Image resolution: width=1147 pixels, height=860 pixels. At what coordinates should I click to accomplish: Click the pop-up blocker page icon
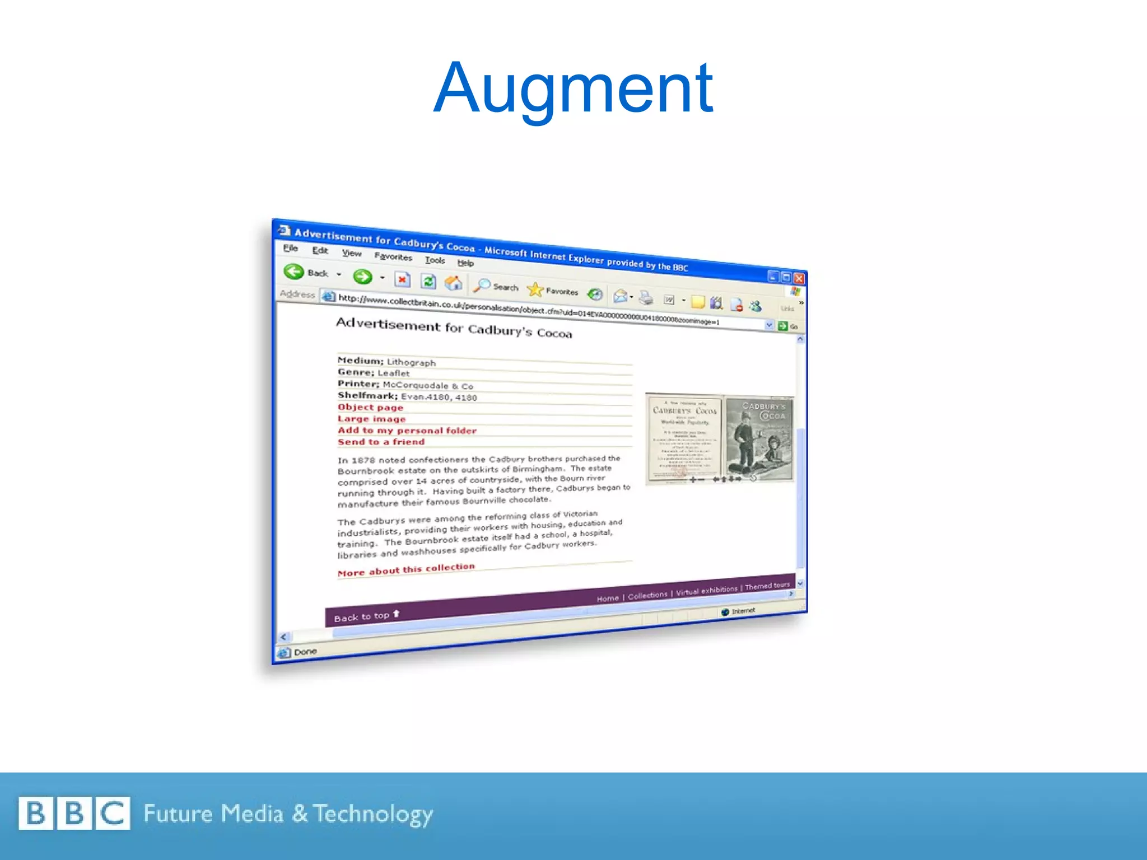coord(736,305)
